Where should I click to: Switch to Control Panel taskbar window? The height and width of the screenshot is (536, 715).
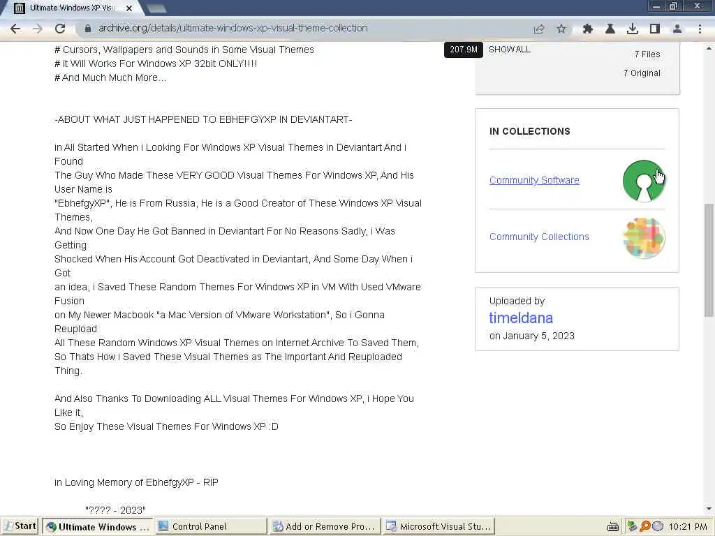click(x=210, y=526)
